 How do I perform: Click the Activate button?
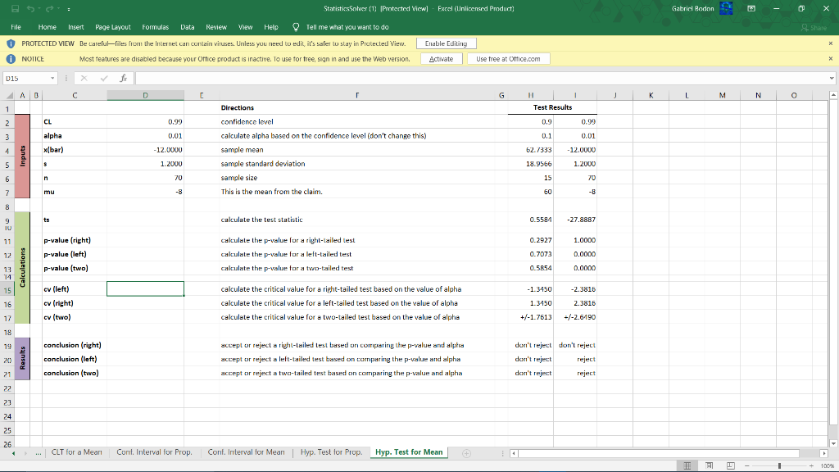click(x=442, y=59)
